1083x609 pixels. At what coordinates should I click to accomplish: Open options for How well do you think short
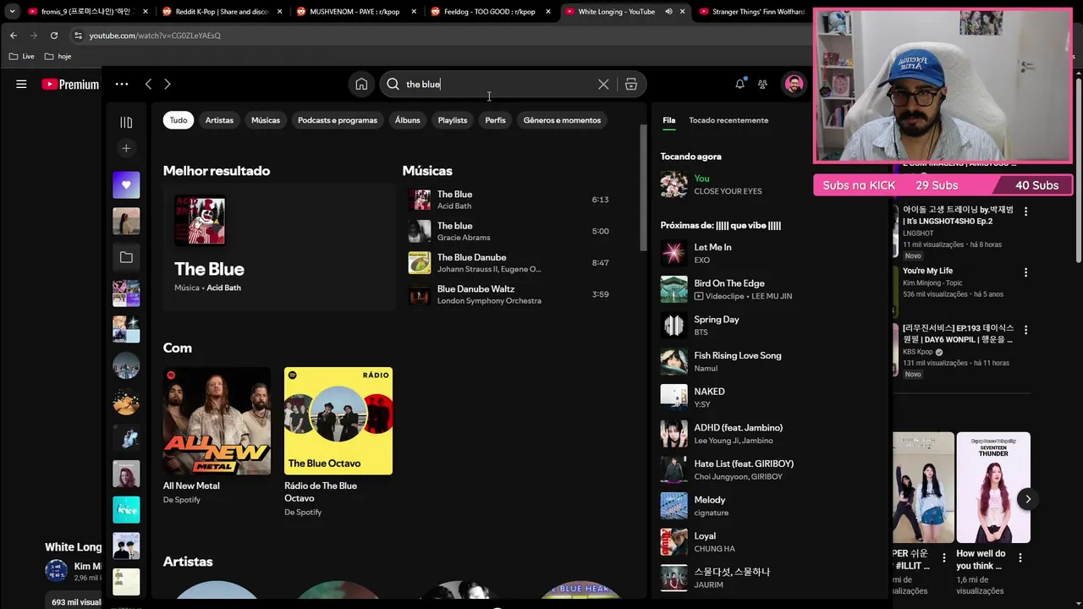click(x=1020, y=558)
